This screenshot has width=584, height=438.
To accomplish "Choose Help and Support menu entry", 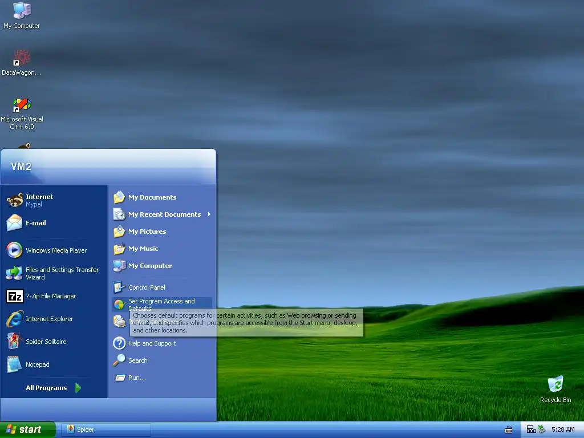I will (x=162, y=343).
